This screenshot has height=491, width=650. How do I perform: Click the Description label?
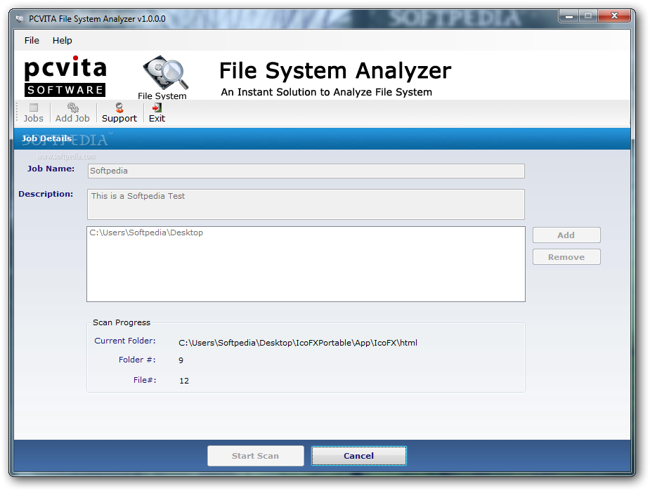click(46, 194)
